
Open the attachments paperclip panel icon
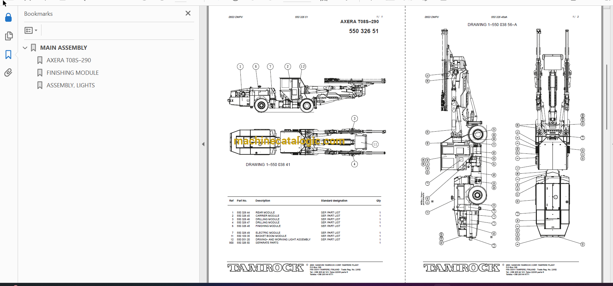pos(8,73)
